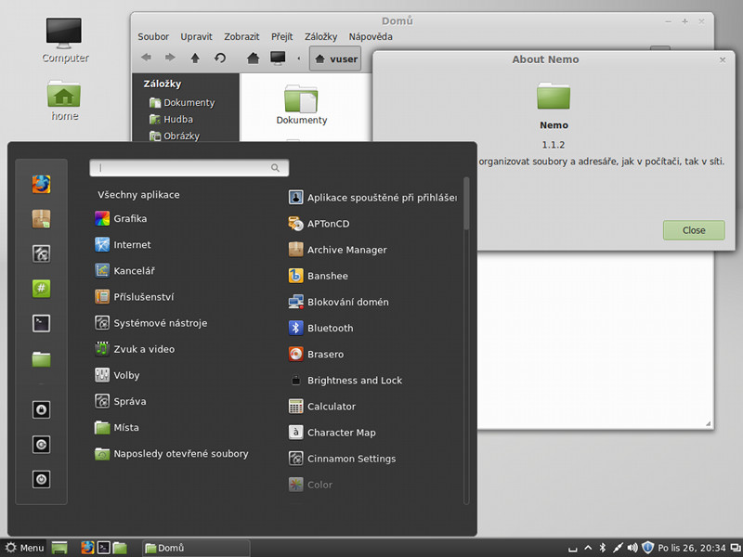Open Cinnamon Settings
Image resolution: width=743 pixels, height=557 pixels.
[342, 459]
